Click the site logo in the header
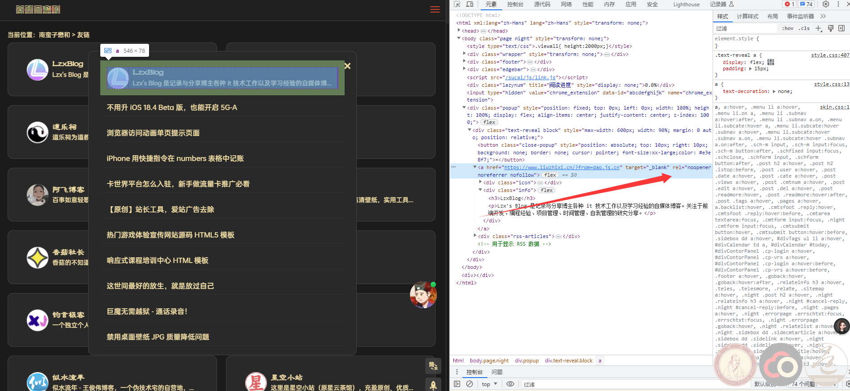 coord(38,9)
